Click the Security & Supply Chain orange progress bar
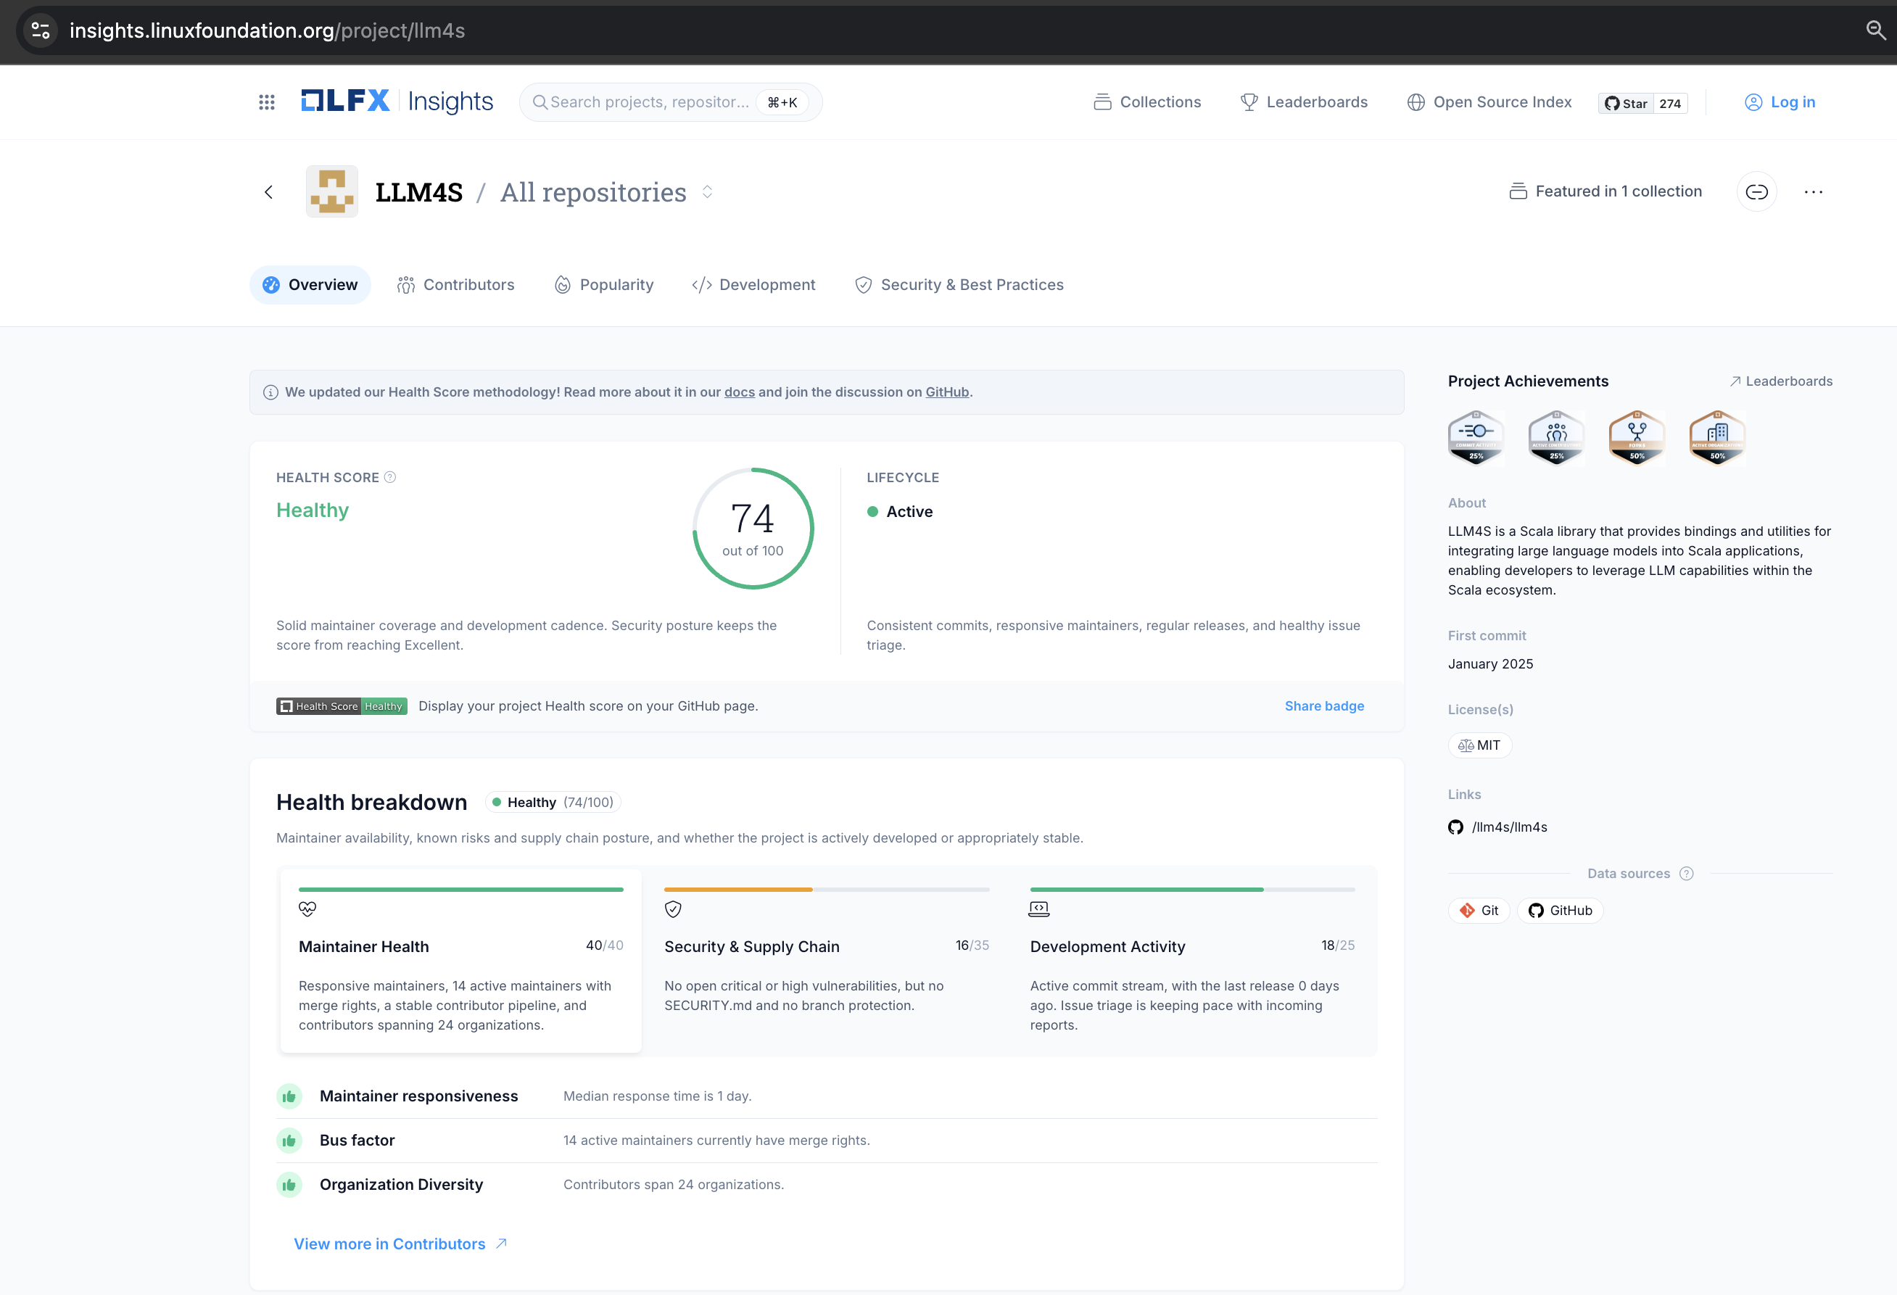The height and width of the screenshot is (1295, 1897). [738, 890]
